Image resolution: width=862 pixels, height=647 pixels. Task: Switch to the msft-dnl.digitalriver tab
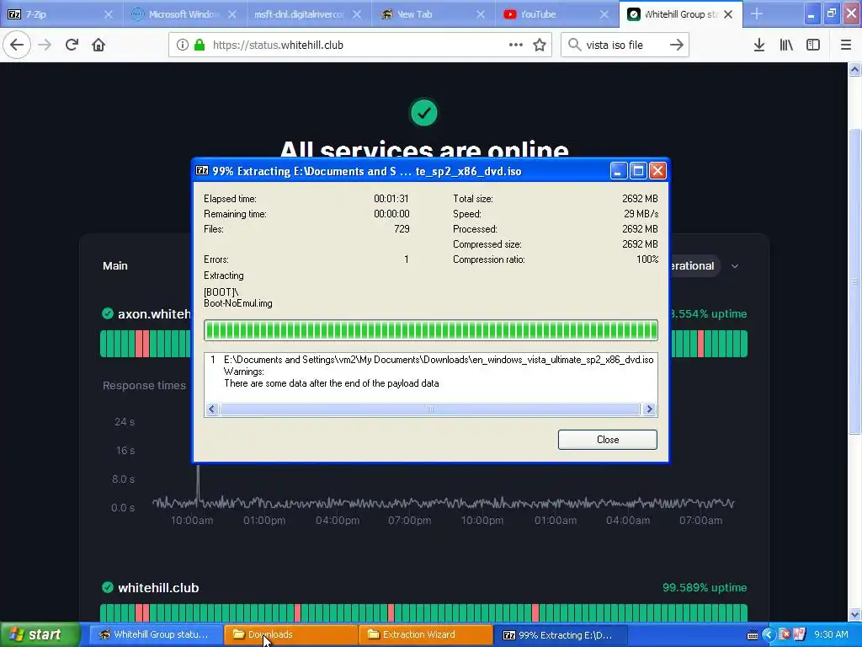tap(308, 14)
